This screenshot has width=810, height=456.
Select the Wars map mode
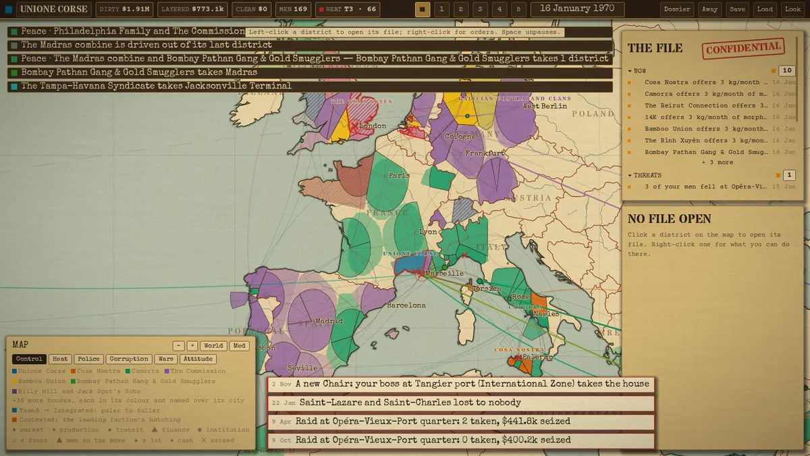tap(166, 359)
